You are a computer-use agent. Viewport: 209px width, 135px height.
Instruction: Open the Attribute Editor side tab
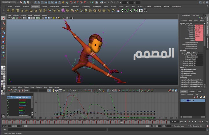coord(208,43)
